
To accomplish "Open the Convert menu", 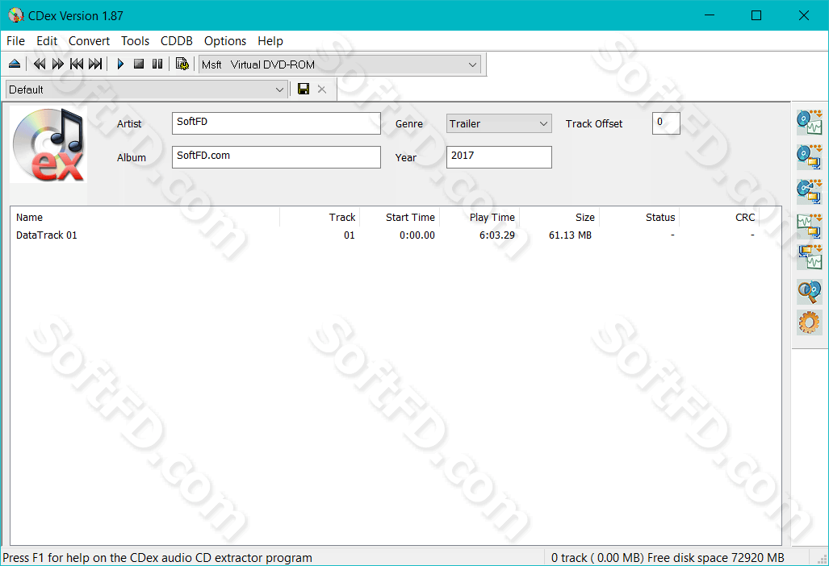I will 89,41.
